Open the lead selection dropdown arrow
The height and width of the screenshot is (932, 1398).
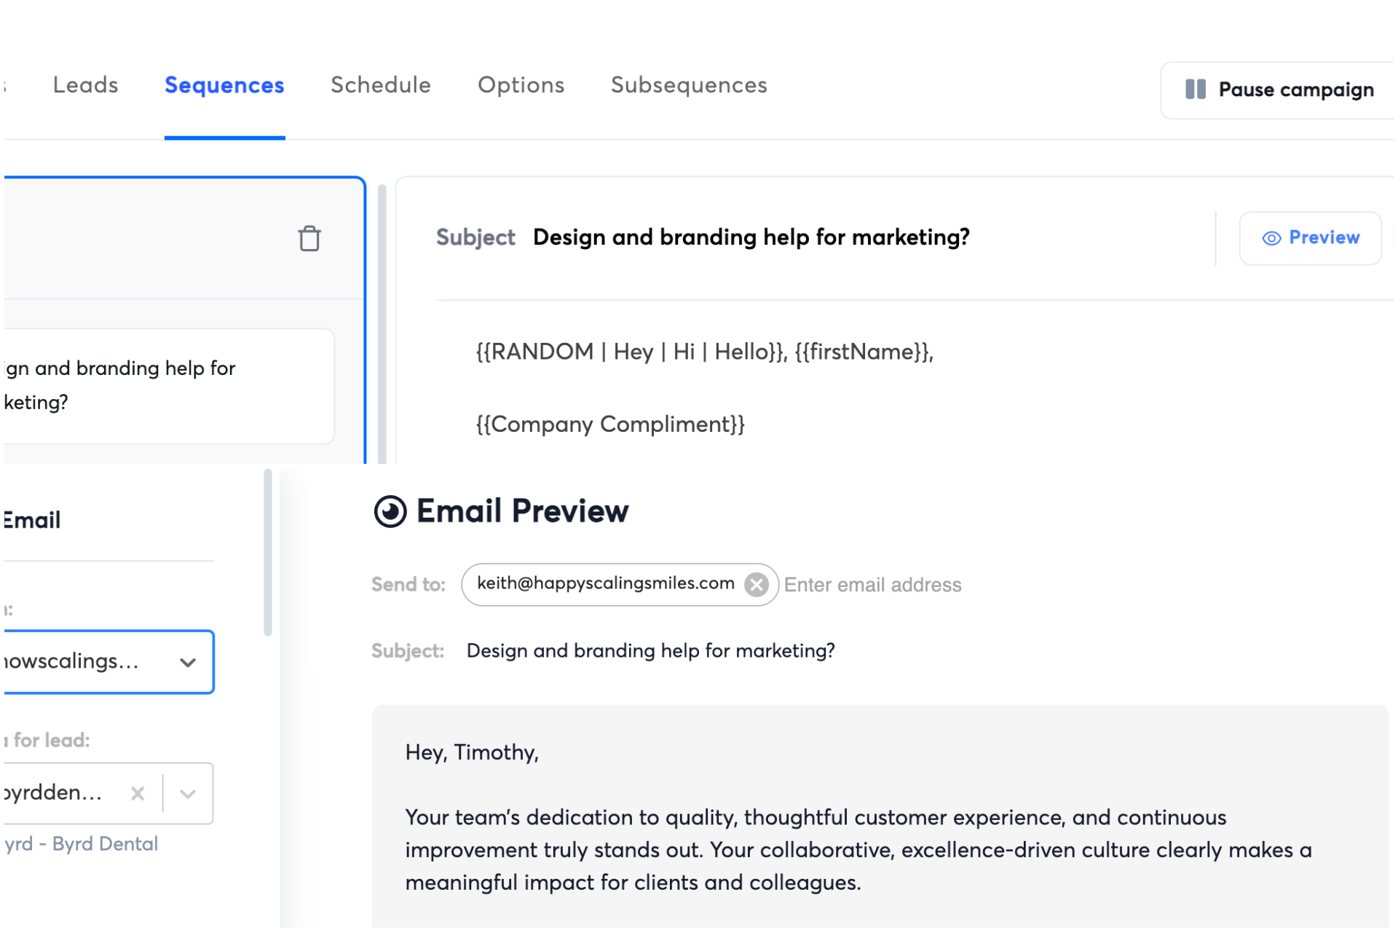tap(188, 794)
